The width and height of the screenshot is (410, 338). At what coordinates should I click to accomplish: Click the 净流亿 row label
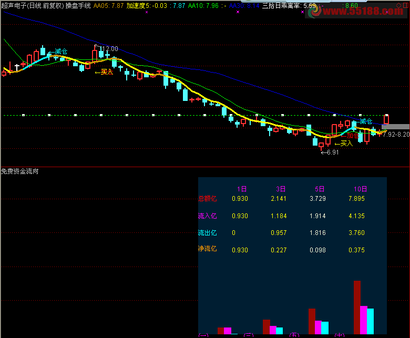point(207,249)
